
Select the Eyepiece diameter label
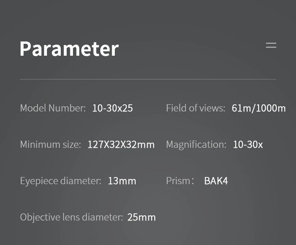click(61, 181)
